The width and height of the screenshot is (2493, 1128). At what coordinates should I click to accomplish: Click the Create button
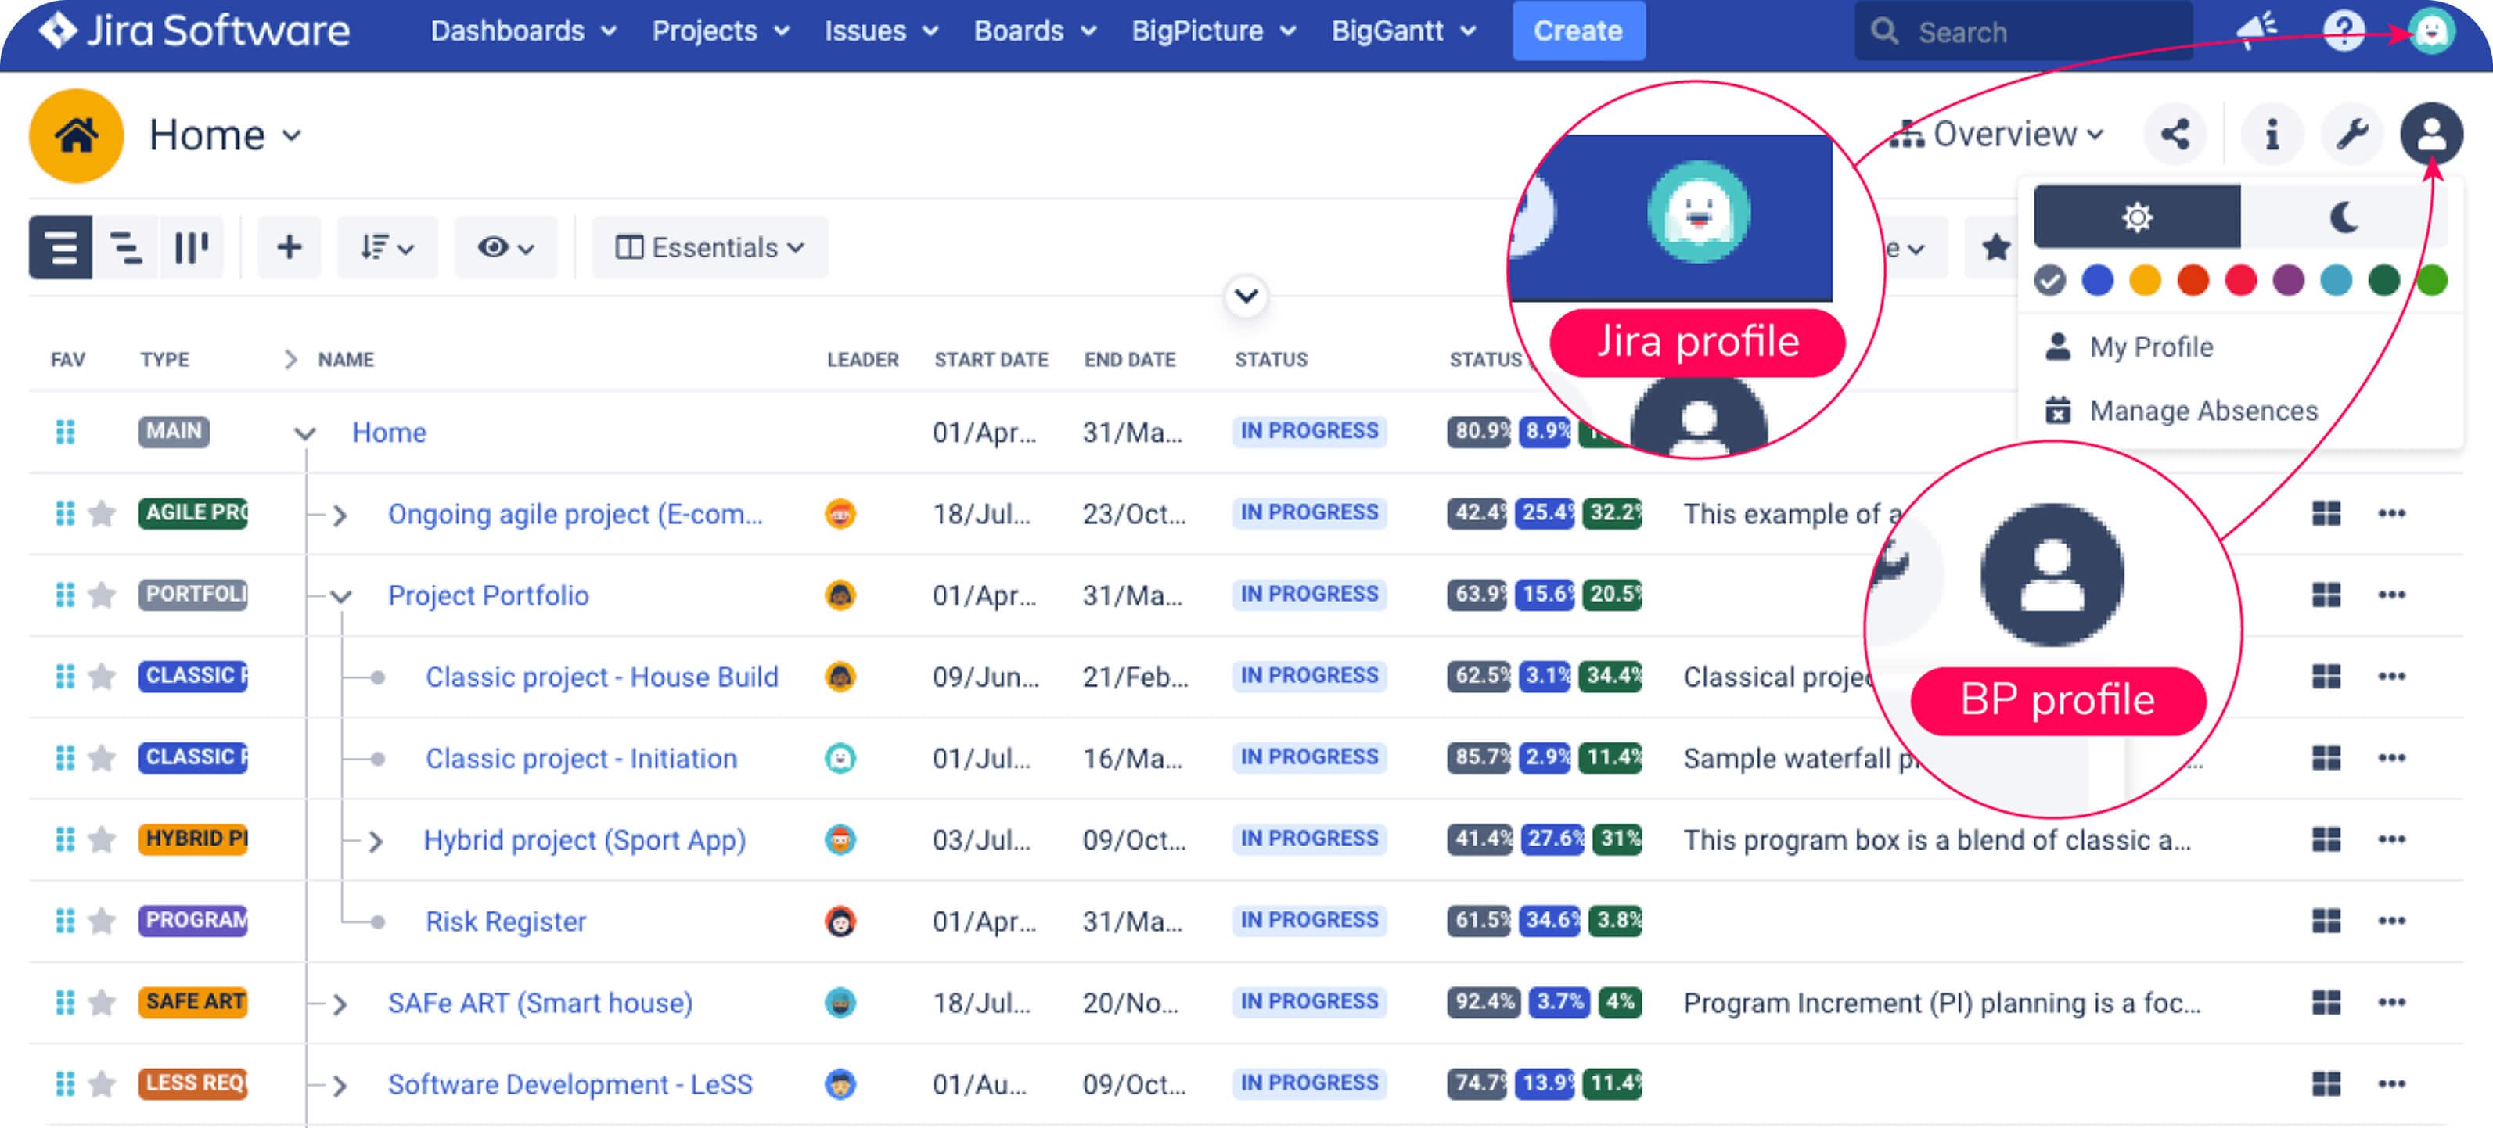[x=1578, y=31]
